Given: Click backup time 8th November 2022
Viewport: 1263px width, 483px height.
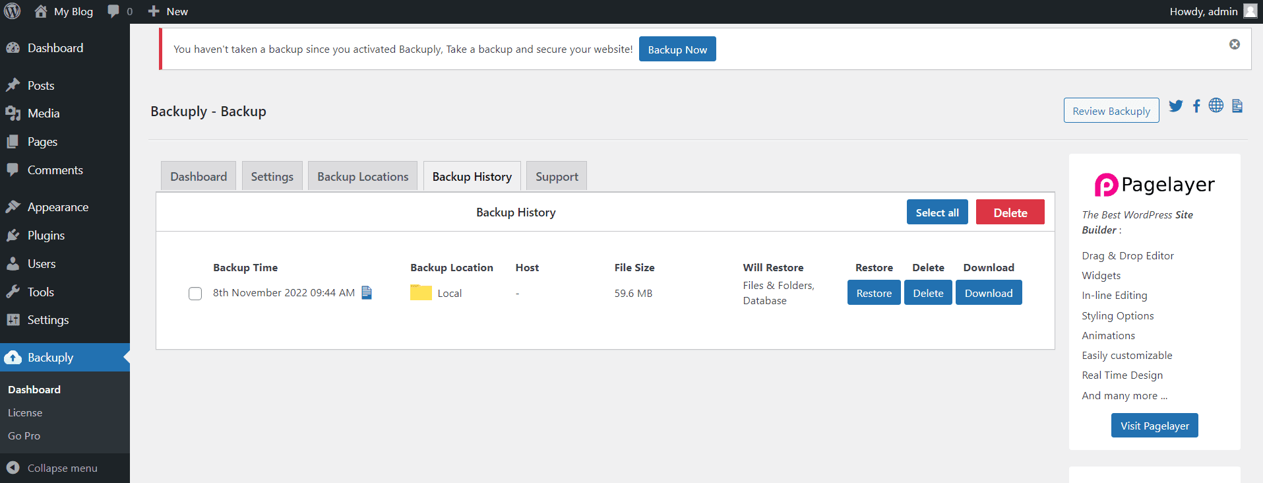Looking at the screenshot, I should [x=284, y=292].
